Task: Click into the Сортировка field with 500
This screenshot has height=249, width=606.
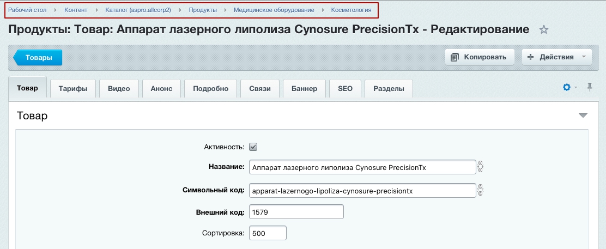Action: tap(268, 233)
